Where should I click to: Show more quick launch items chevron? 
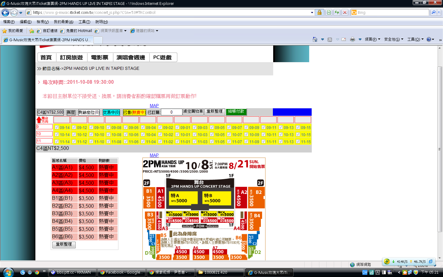(44, 271)
